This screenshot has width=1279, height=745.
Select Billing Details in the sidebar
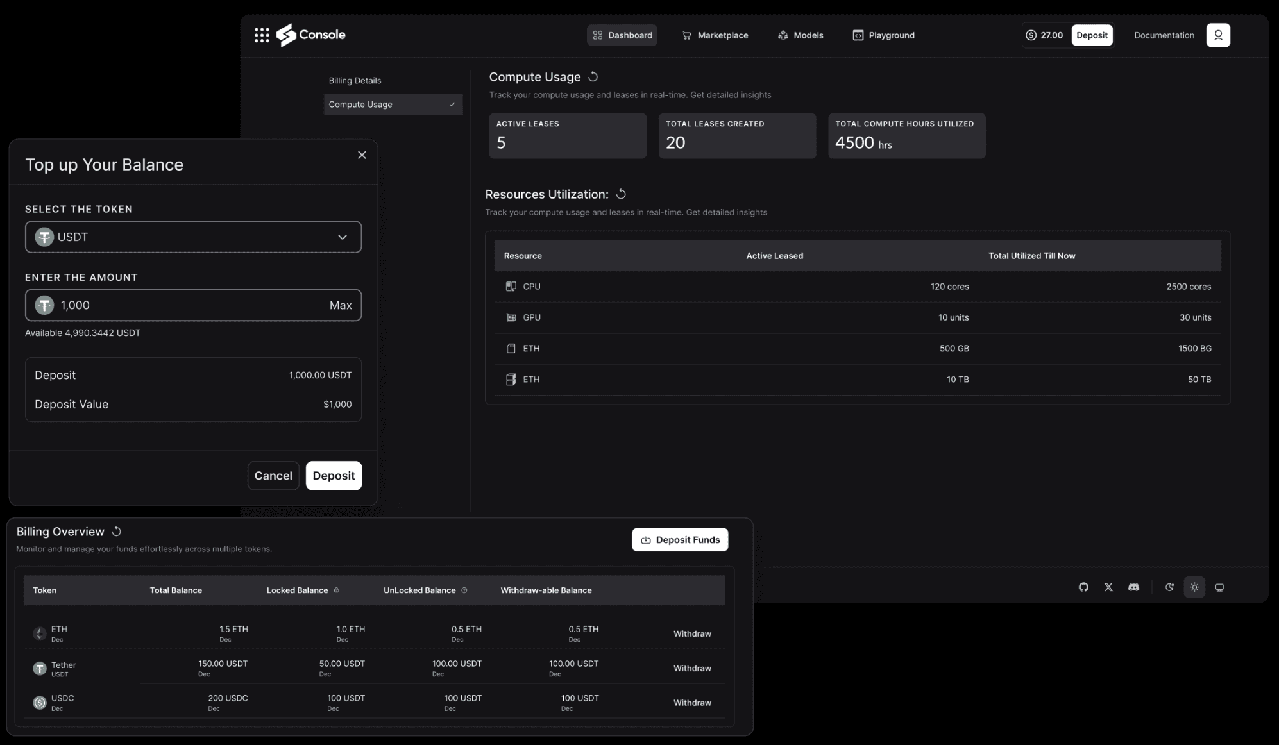click(x=355, y=81)
